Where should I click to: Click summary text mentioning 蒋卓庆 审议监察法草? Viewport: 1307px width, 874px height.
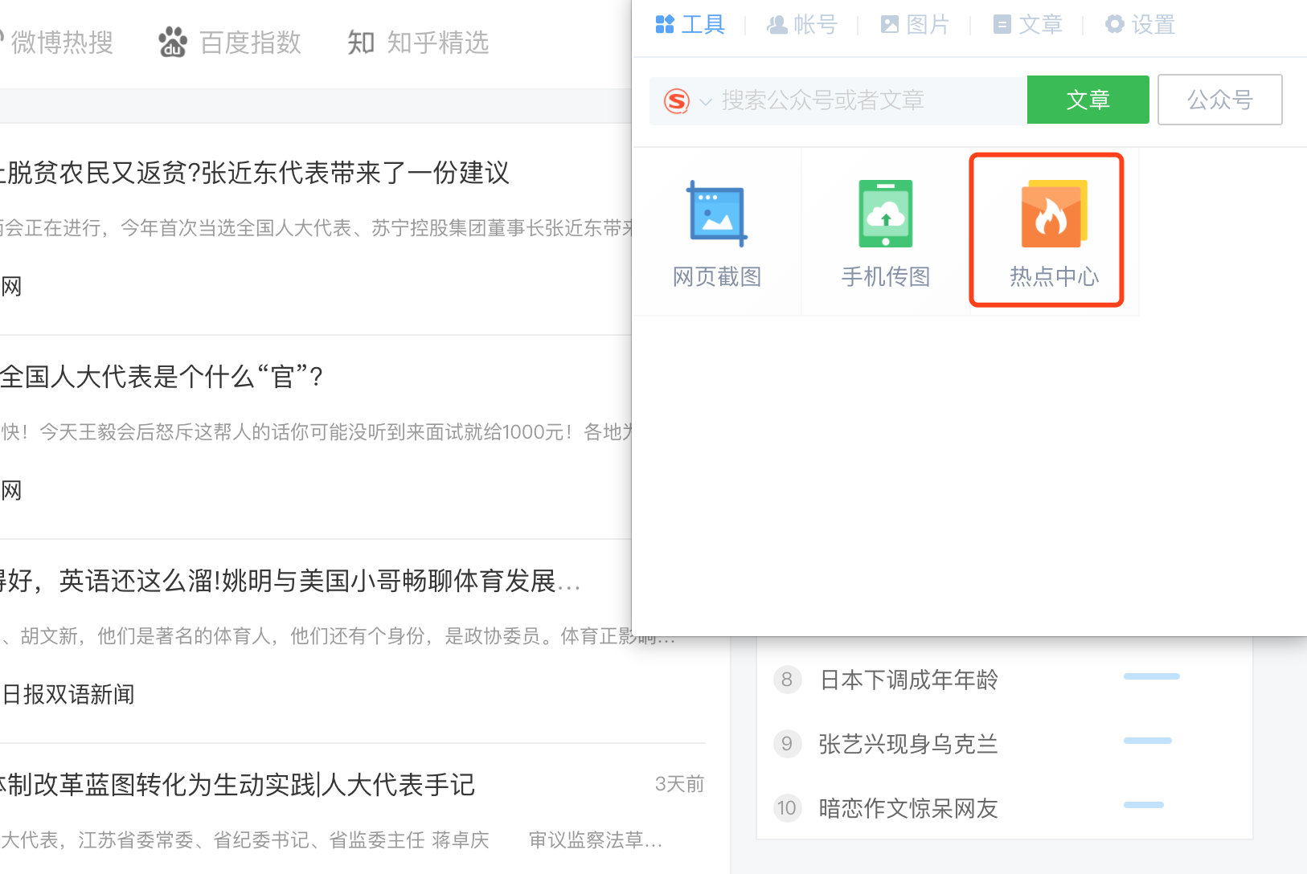[331, 840]
